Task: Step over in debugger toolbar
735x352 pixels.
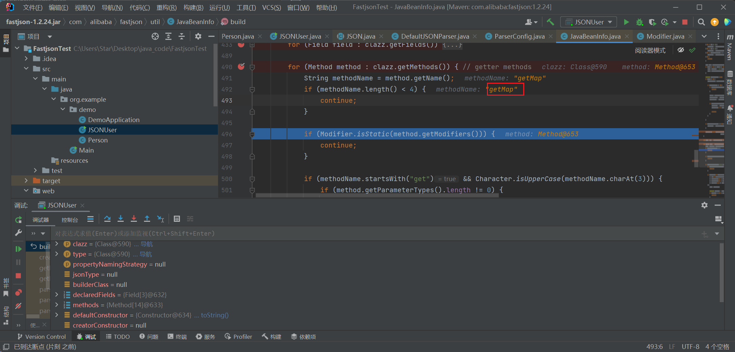Action: (x=107, y=219)
